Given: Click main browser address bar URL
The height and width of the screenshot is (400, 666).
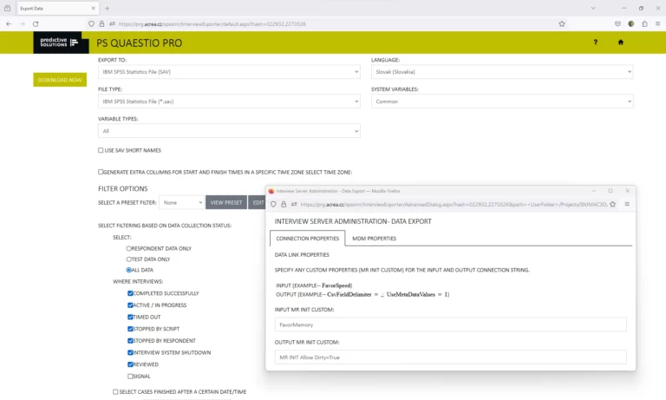Looking at the screenshot, I should pyautogui.click(x=212, y=23).
